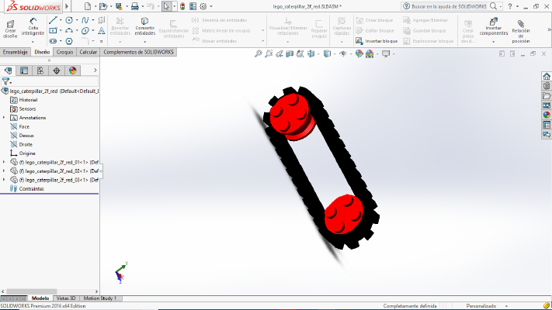The height and width of the screenshot is (310, 552).
Task: Click Insertar componentes
Action: pyautogui.click(x=494, y=26)
